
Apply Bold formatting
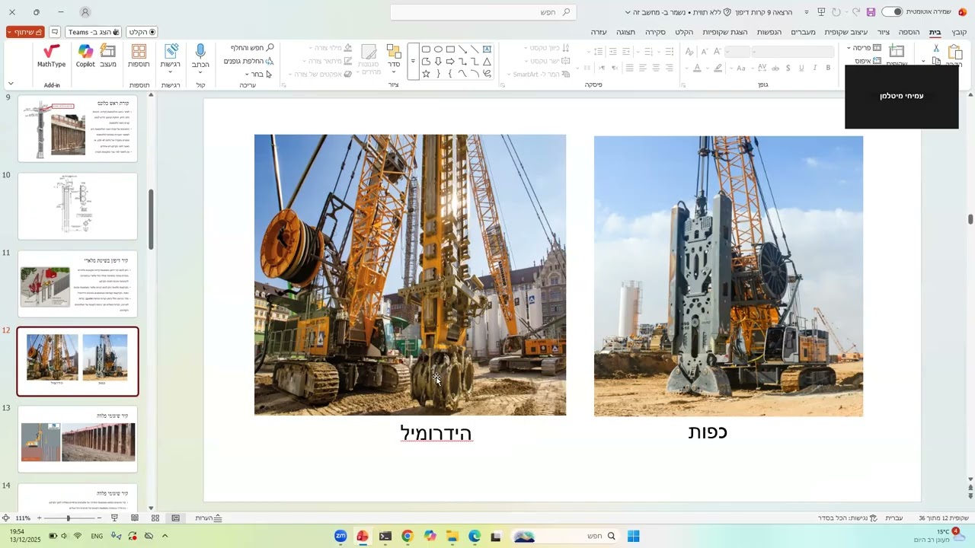[828, 68]
